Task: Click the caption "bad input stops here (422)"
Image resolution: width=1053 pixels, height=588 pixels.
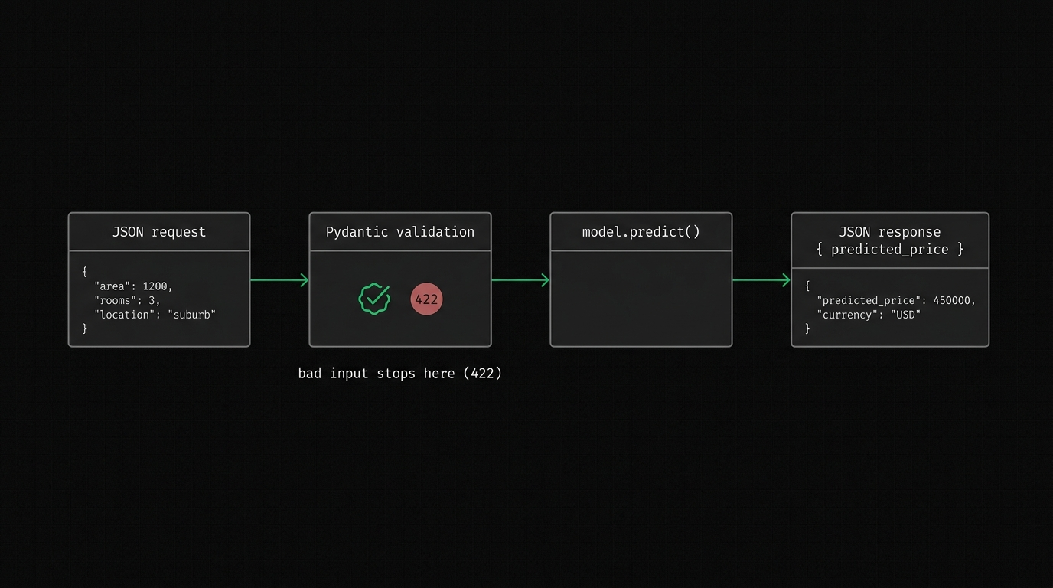Action: pos(400,374)
